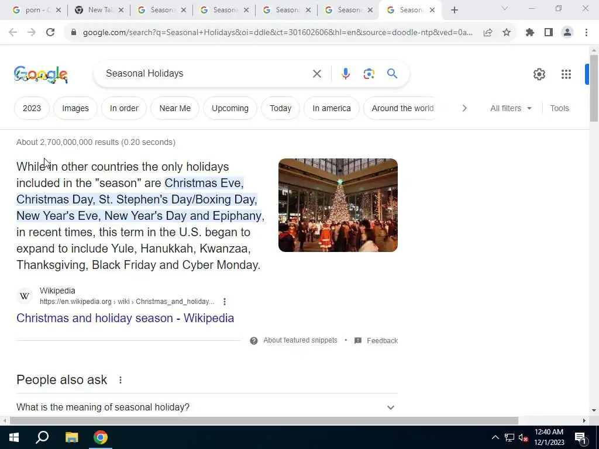Open more options for Wikipedia result
This screenshot has width=599, height=449.
tap(225, 302)
